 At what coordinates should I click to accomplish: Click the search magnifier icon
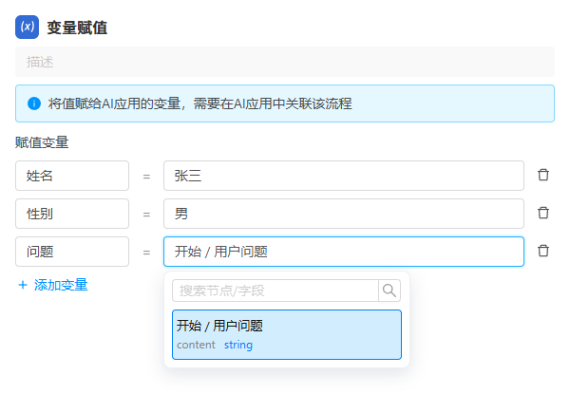[x=389, y=291]
